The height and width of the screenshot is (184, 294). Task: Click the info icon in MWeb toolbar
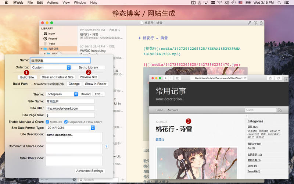(x=255, y=23)
